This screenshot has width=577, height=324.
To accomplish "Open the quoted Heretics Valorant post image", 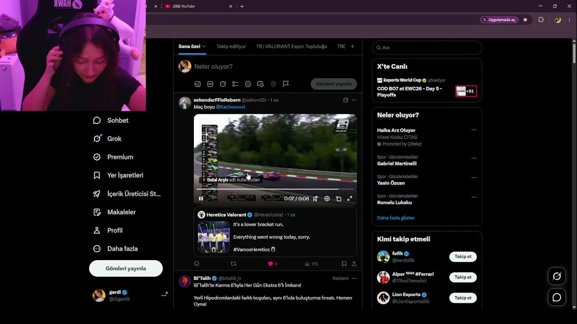I will (214, 237).
